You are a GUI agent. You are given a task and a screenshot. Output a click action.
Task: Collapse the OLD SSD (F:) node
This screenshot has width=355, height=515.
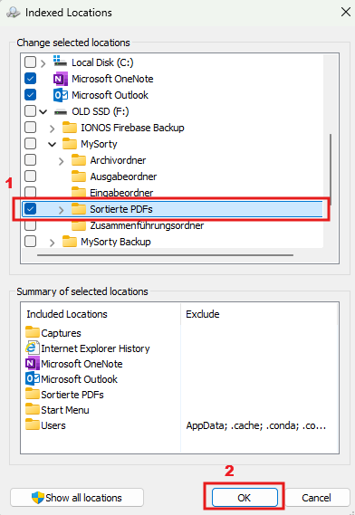point(43,111)
